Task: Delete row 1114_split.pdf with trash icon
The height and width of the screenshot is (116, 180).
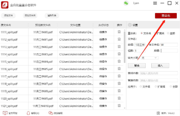Action: [x=119, y=54]
